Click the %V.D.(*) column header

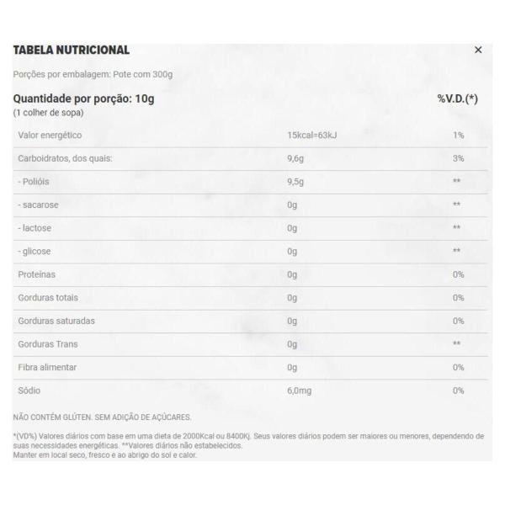tap(457, 98)
